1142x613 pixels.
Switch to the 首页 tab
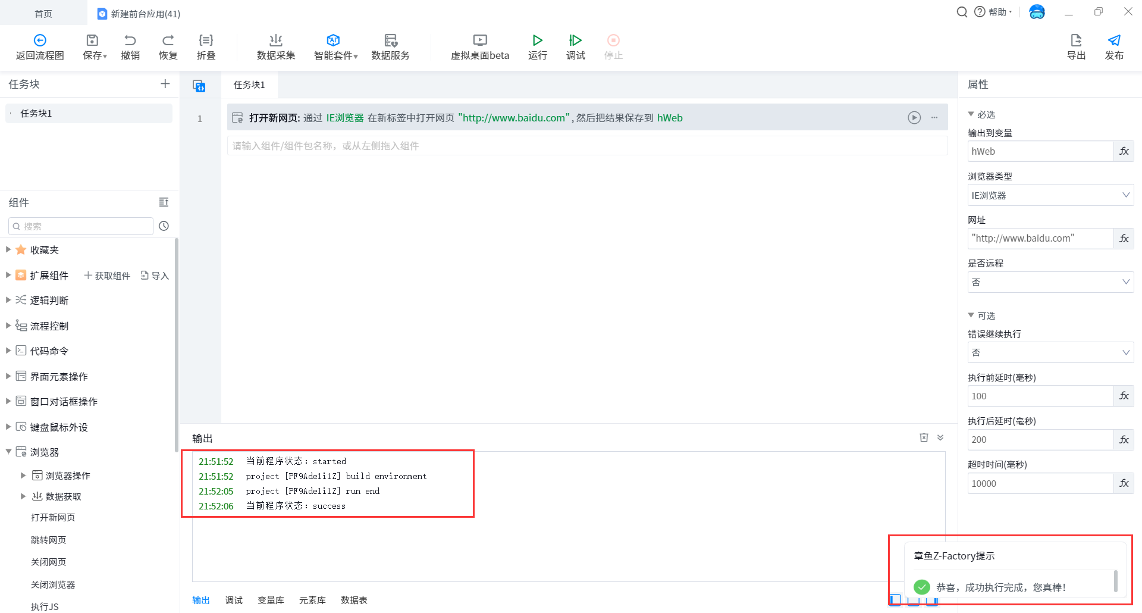click(x=43, y=14)
